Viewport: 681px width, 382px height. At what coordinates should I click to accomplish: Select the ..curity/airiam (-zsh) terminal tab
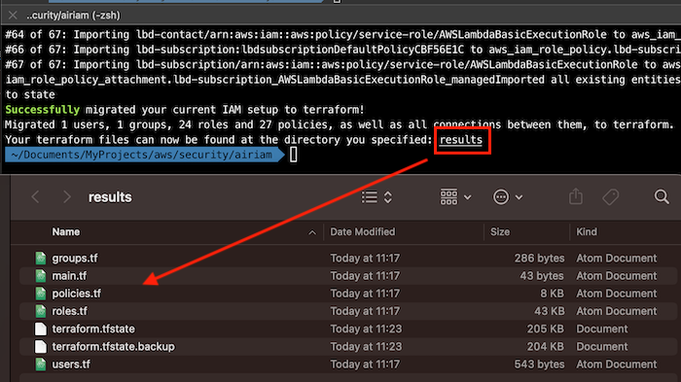point(73,16)
